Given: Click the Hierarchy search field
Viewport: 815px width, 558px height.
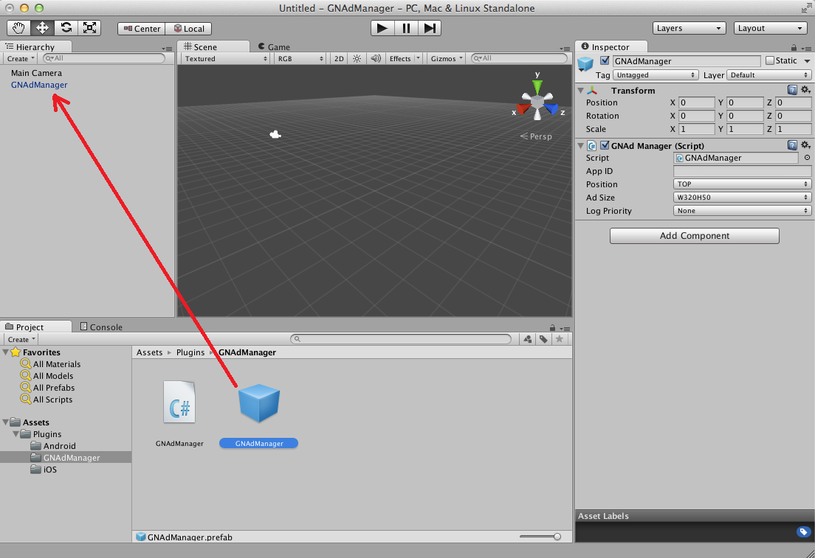Looking at the screenshot, I should click(x=104, y=58).
